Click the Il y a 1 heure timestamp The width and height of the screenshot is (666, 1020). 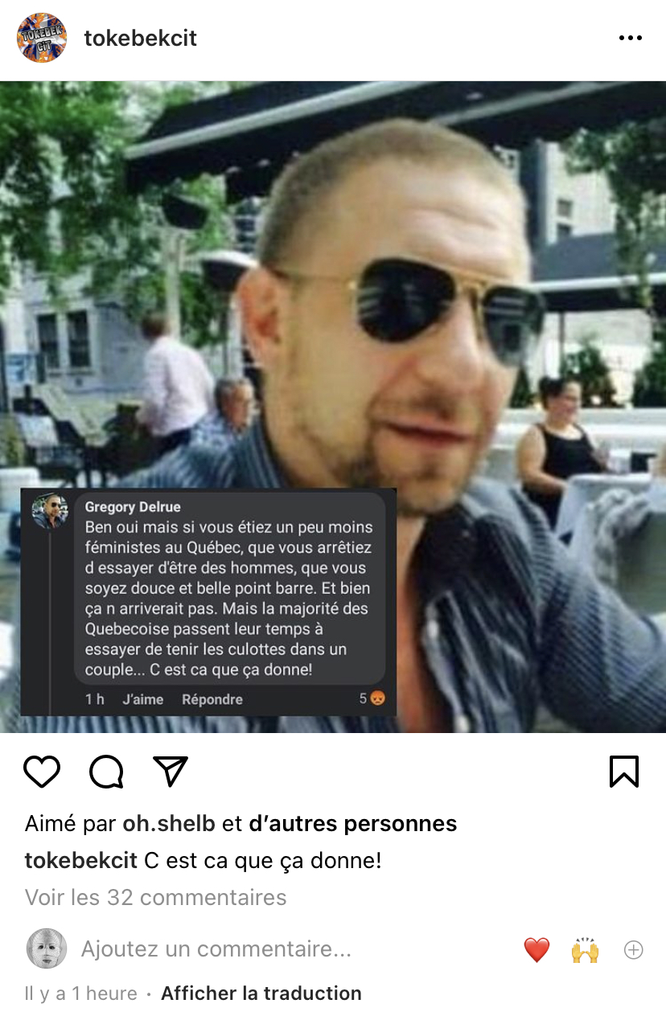tap(81, 993)
